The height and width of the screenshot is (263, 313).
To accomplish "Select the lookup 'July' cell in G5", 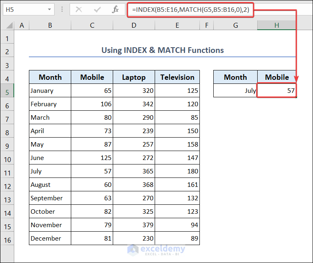I will pyautogui.click(x=235, y=90).
